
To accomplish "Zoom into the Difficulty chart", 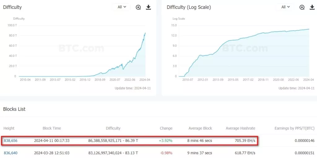I will coord(138,7).
